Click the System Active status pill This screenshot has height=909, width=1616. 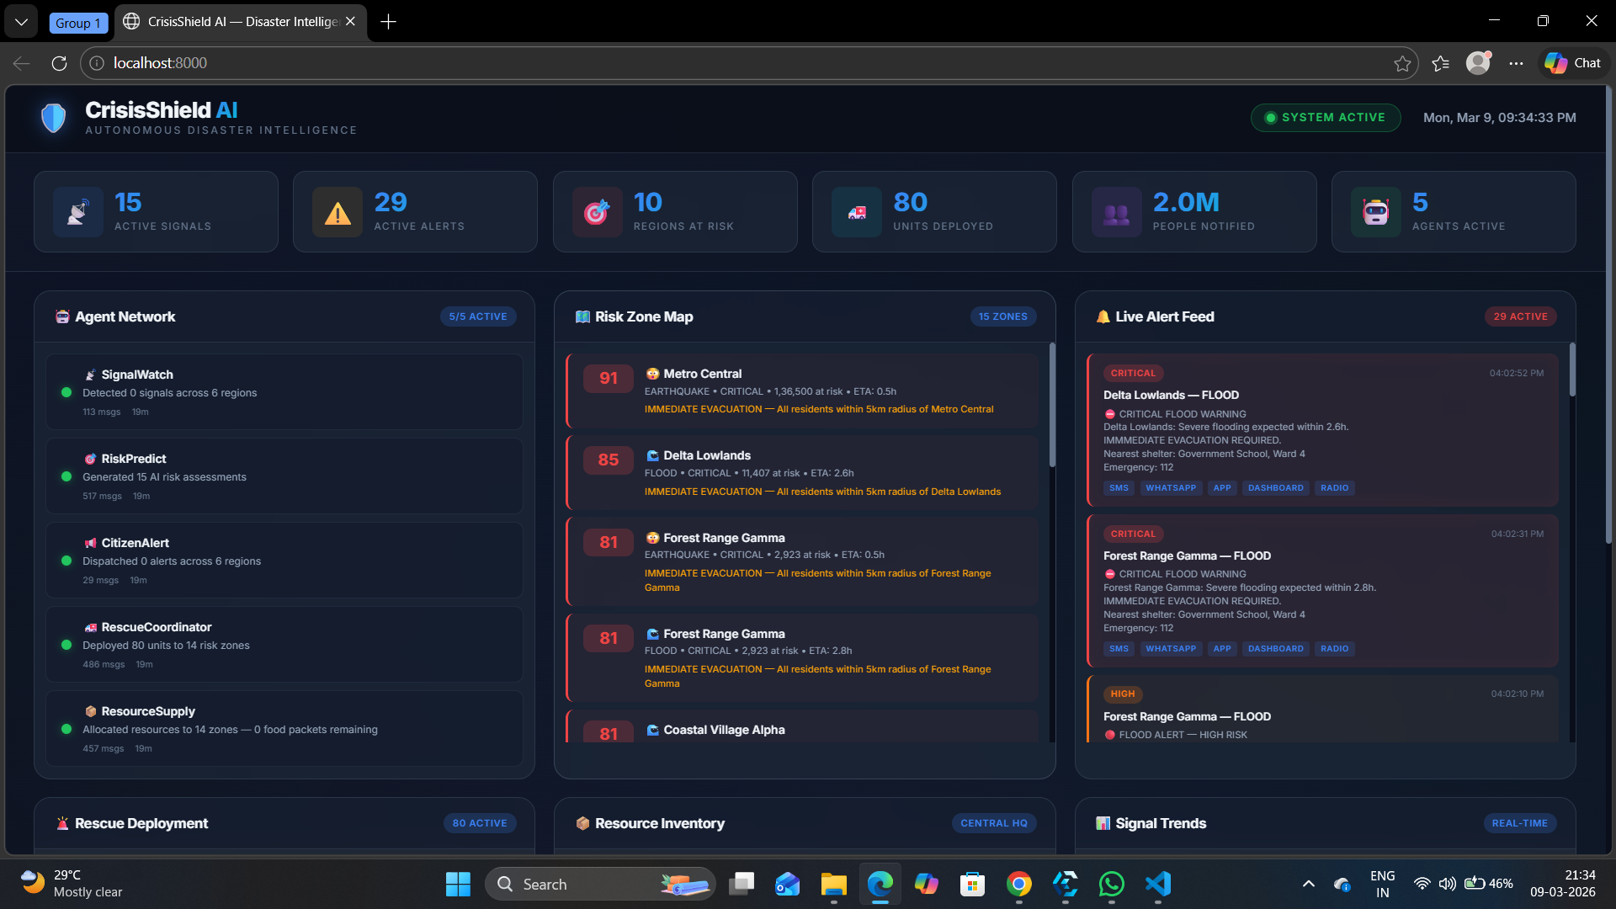point(1326,118)
